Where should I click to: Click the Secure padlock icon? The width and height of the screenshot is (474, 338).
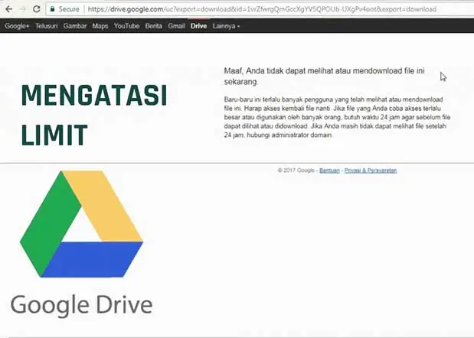click(52, 9)
